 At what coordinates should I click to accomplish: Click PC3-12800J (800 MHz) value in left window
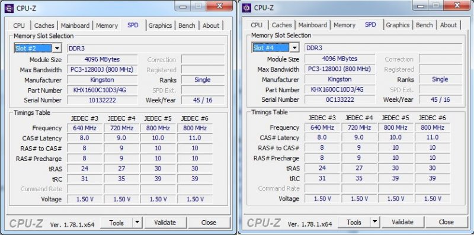(102, 70)
